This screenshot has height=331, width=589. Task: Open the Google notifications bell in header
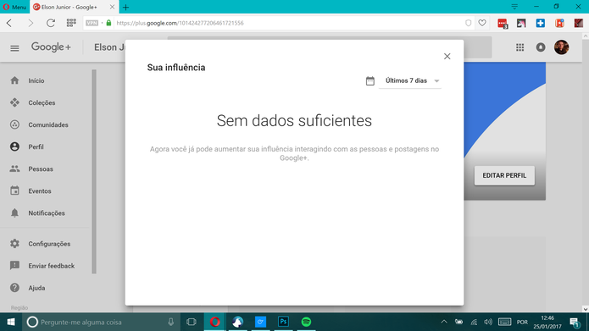tap(541, 47)
